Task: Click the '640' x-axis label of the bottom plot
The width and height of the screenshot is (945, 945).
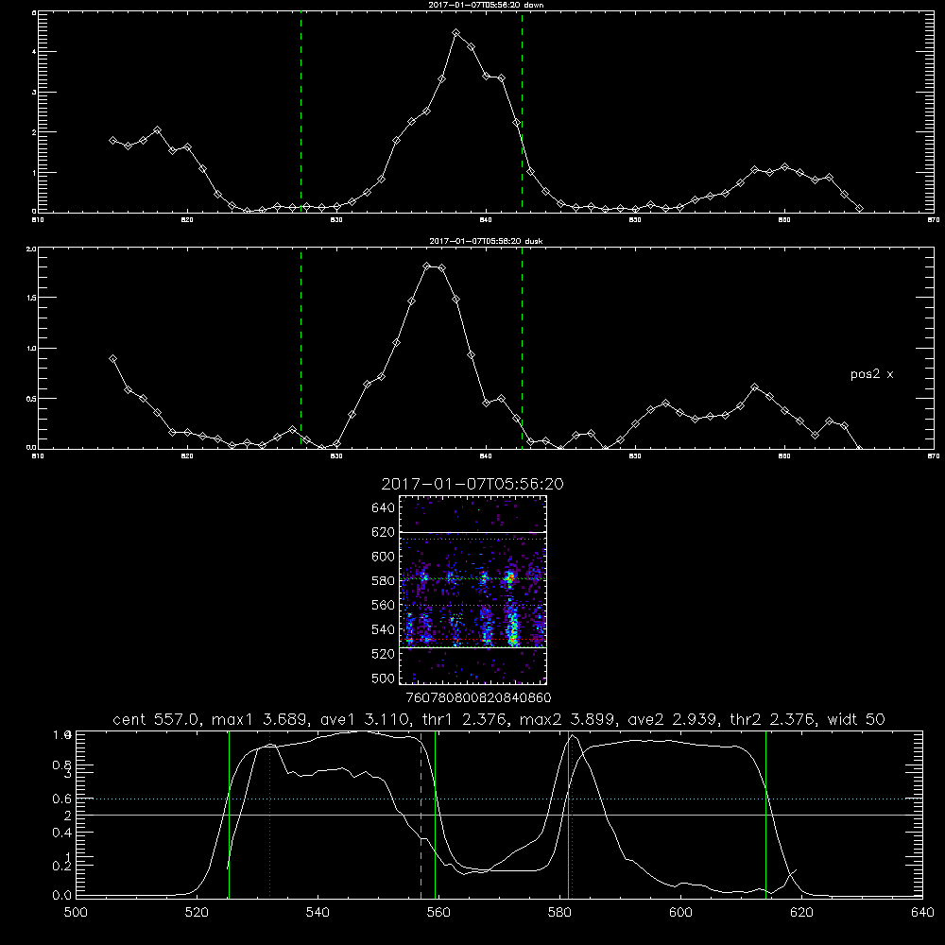Action: (x=922, y=913)
